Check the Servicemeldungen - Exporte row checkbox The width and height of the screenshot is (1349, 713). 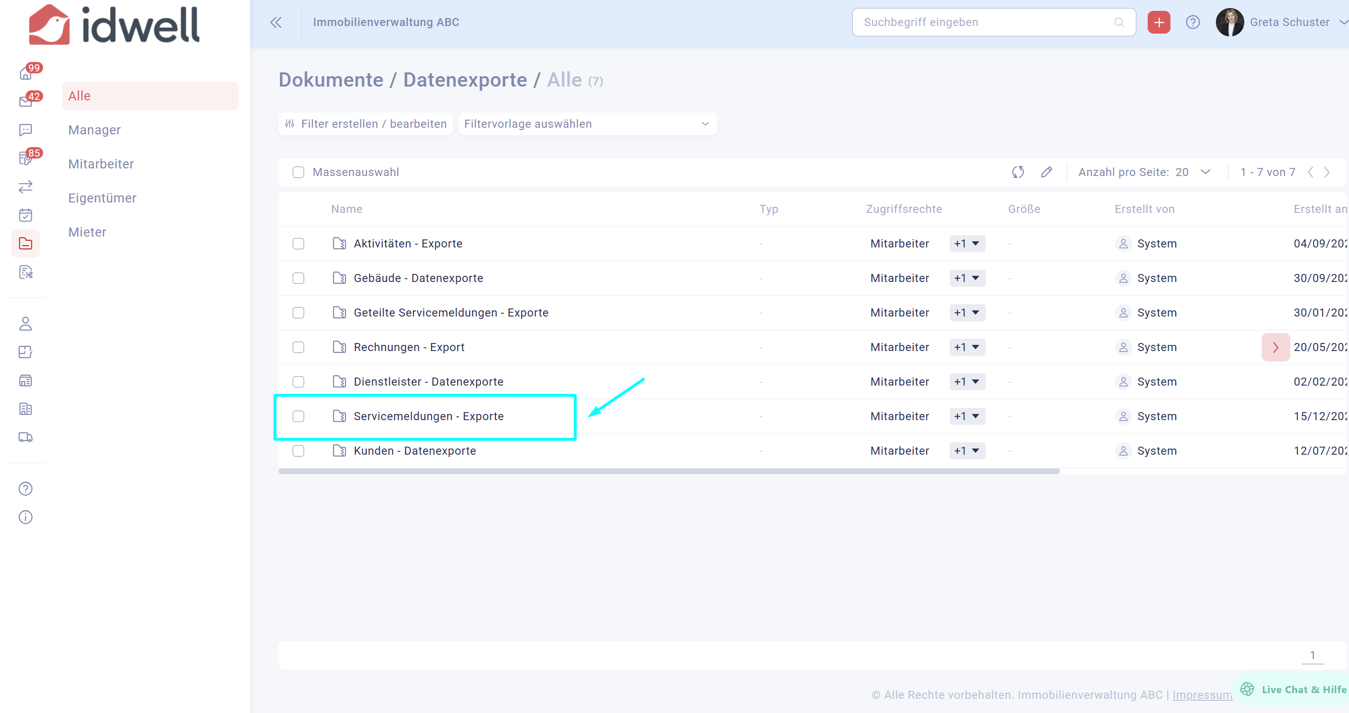[298, 416]
